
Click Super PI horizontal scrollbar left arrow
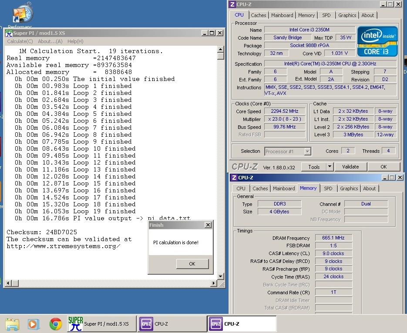tap(8, 283)
